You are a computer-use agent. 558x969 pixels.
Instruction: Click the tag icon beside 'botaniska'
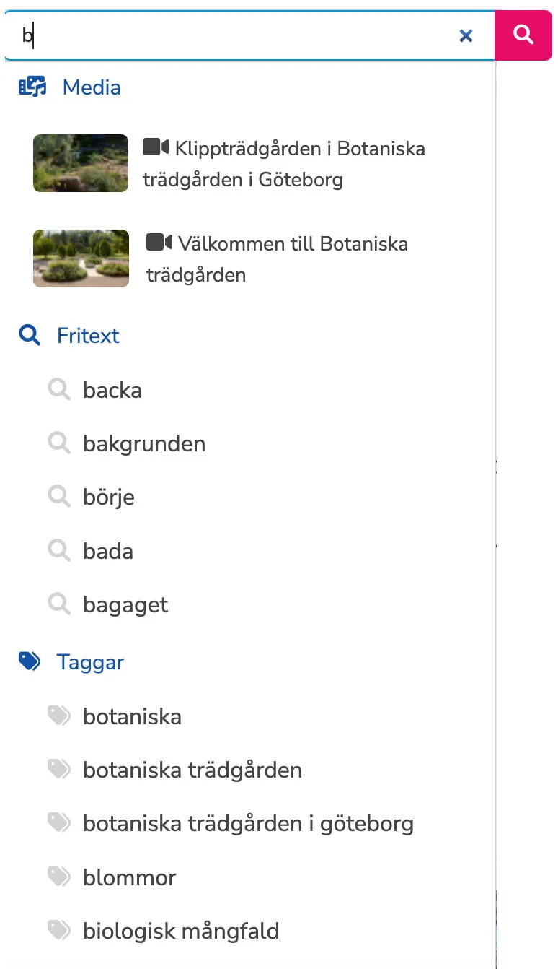tap(59, 716)
